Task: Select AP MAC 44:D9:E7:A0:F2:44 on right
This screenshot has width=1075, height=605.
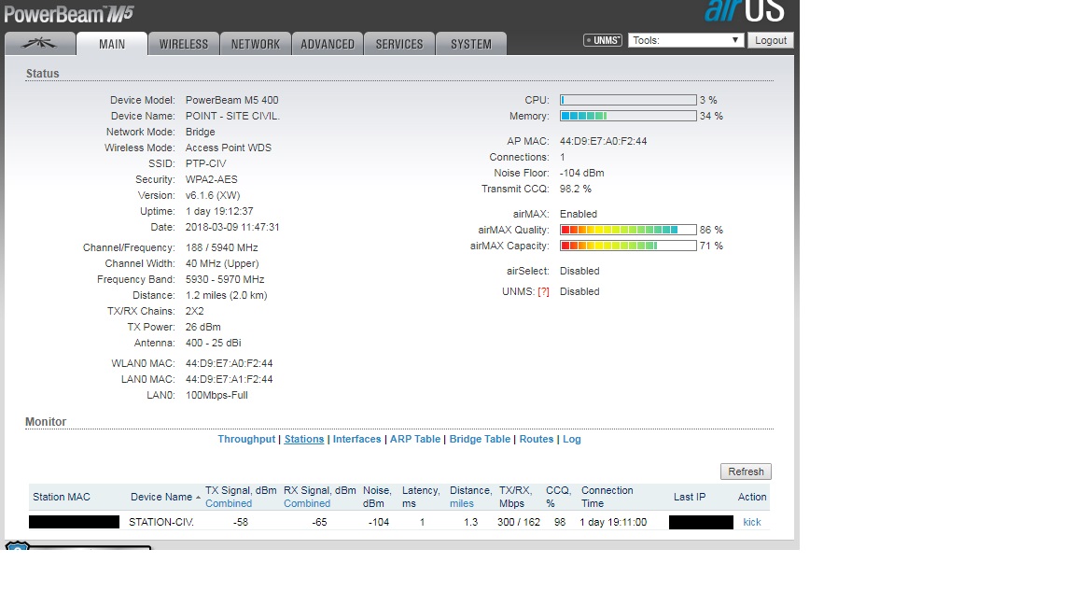Action: point(604,141)
